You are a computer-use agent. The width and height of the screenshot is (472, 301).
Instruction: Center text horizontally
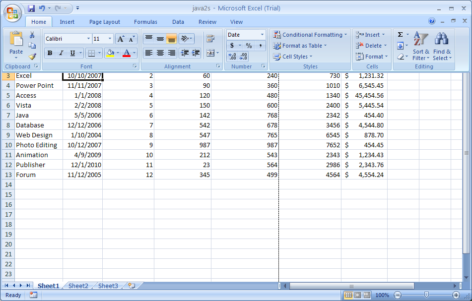(160, 53)
